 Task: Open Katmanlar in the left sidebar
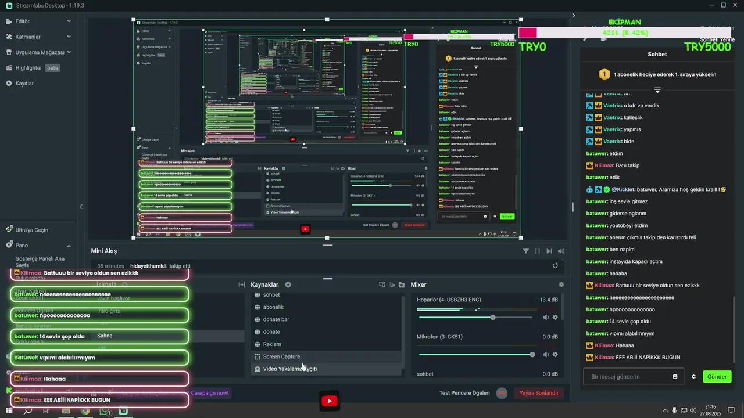[27, 37]
